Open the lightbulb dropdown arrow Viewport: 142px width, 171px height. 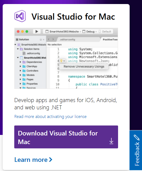tap(64, 61)
